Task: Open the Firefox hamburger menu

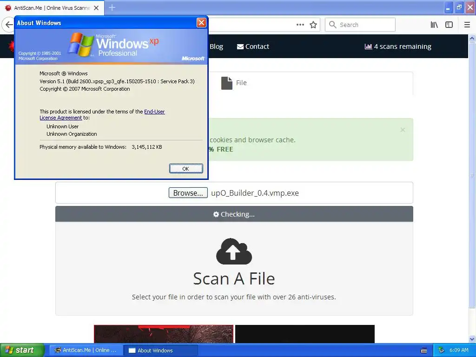Action: (467, 25)
